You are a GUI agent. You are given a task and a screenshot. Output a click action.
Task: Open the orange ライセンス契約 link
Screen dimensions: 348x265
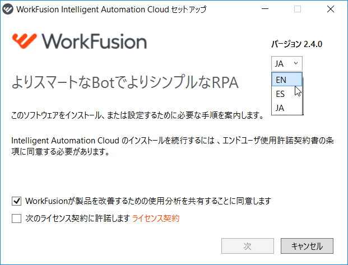pyautogui.click(x=156, y=218)
